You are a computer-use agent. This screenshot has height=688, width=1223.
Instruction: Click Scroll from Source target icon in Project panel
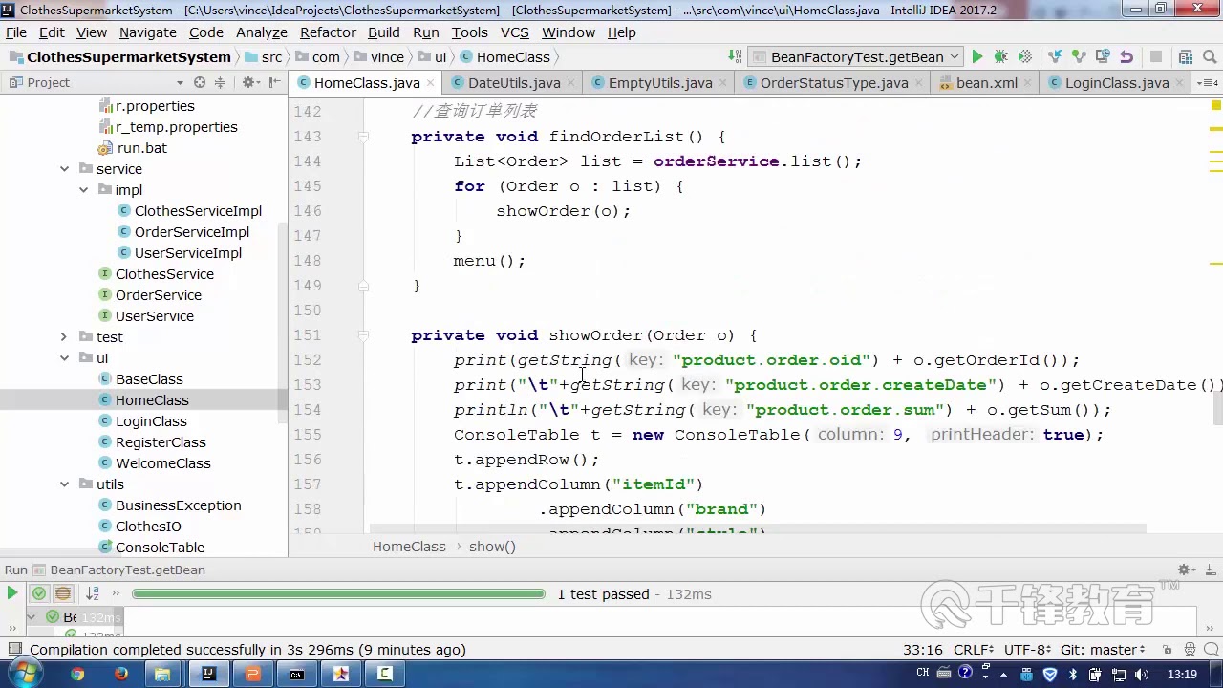(199, 83)
